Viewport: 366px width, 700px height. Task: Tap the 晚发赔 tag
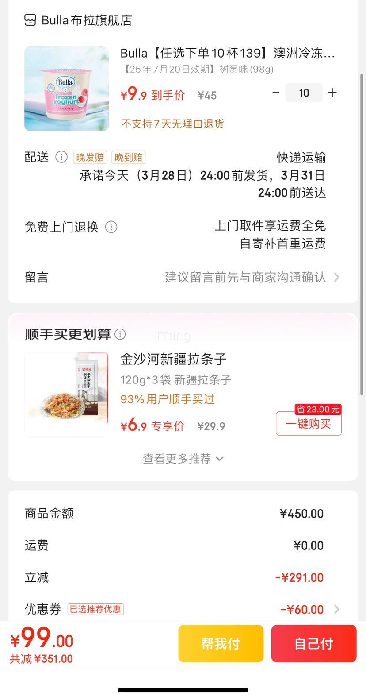[x=90, y=158]
